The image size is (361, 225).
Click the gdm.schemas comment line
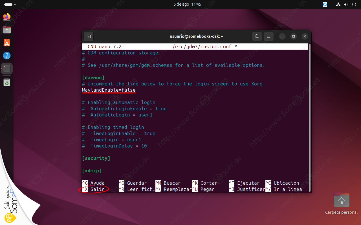[x=174, y=65]
